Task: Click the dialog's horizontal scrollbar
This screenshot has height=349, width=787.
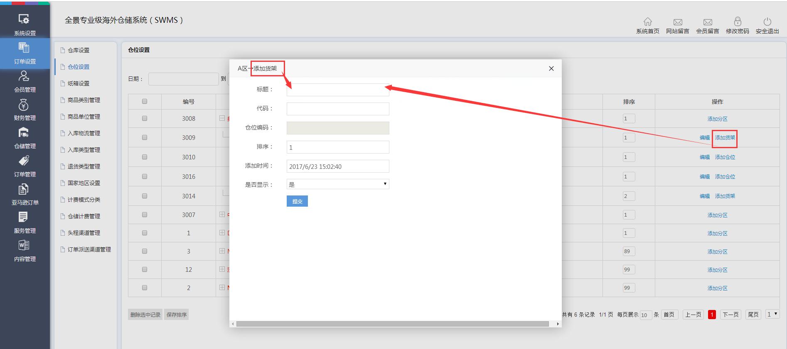Action: 392,324
